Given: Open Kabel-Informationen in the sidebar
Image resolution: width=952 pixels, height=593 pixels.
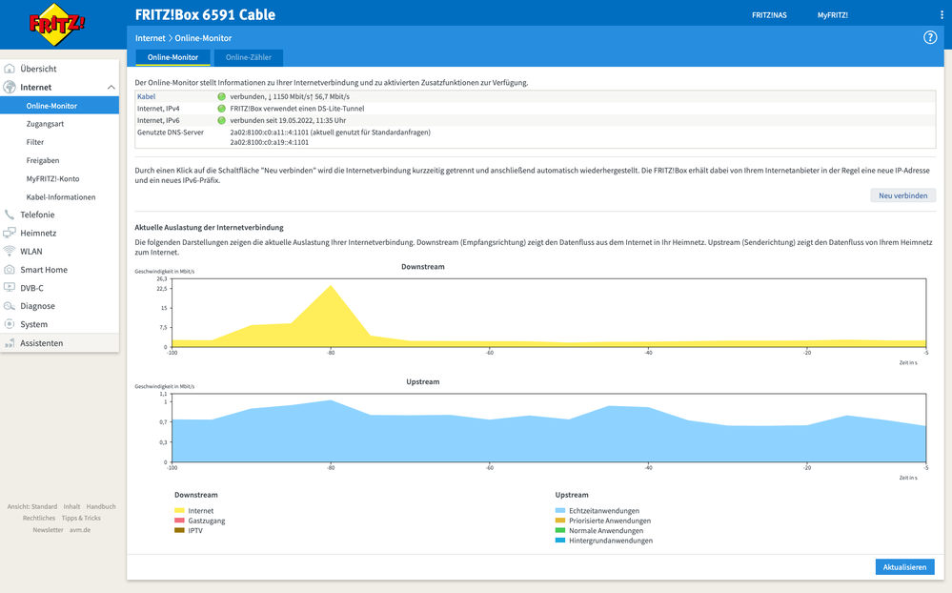Looking at the screenshot, I should (x=61, y=197).
